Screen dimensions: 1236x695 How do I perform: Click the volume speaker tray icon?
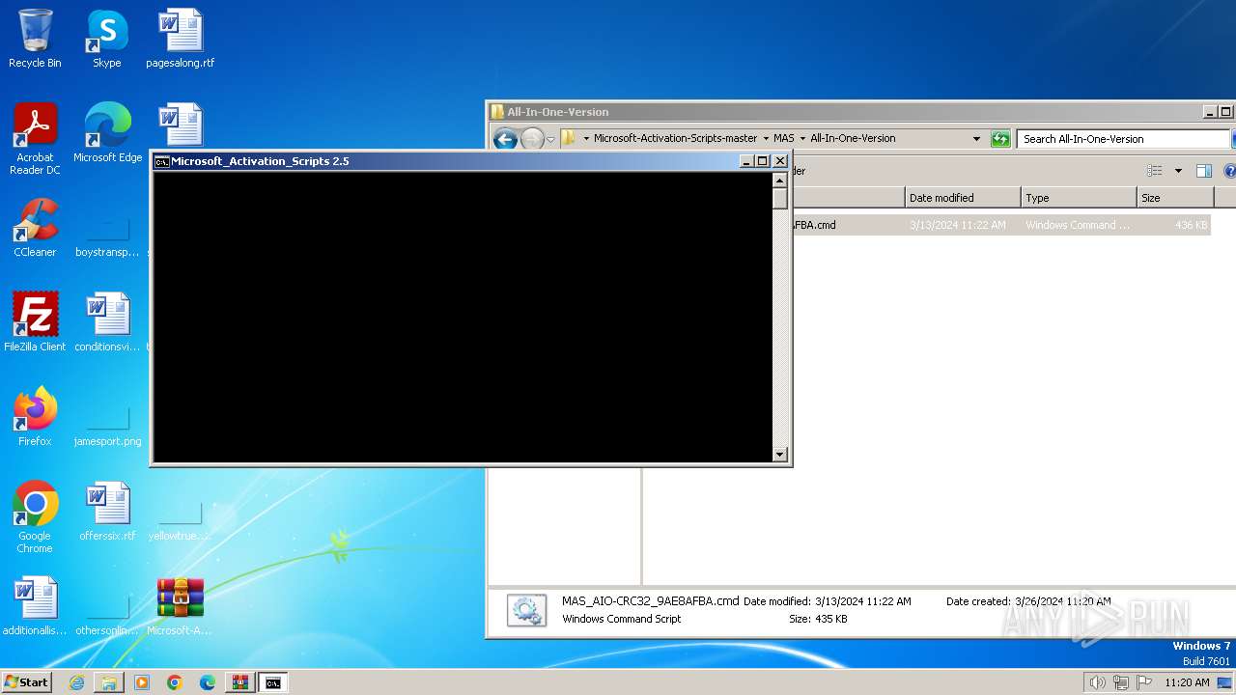1097,682
